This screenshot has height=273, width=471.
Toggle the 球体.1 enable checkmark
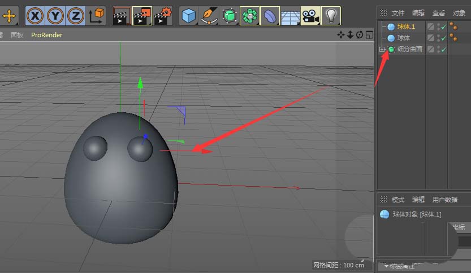444,27
